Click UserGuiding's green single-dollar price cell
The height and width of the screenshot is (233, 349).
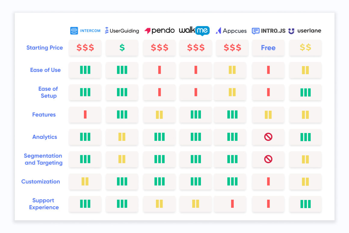tap(122, 47)
